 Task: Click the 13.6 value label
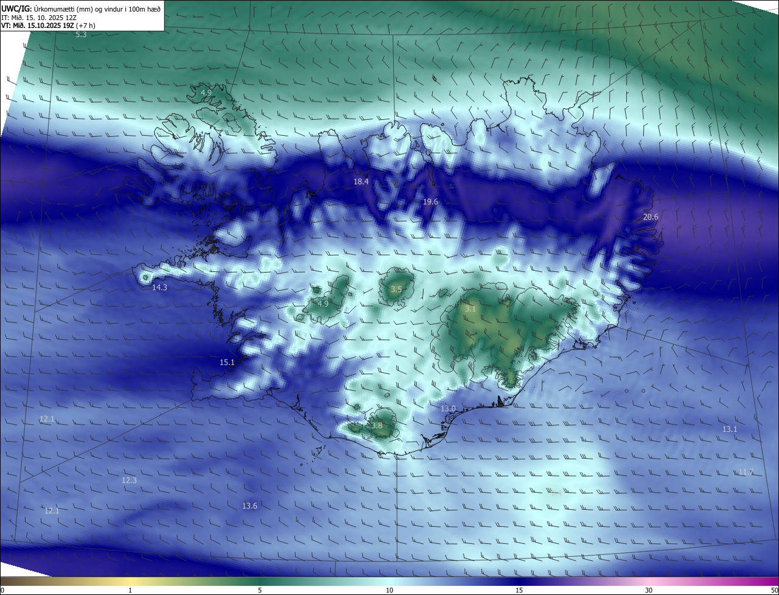[250, 506]
